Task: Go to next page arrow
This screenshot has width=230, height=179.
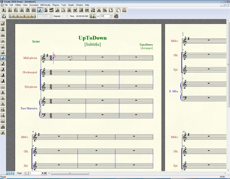Action: click(x=43, y=173)
